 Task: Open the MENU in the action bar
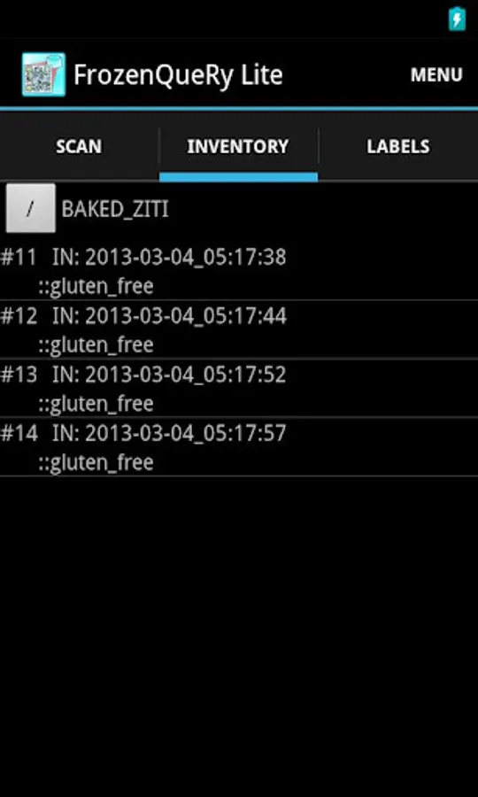click(x=436, y=74)
